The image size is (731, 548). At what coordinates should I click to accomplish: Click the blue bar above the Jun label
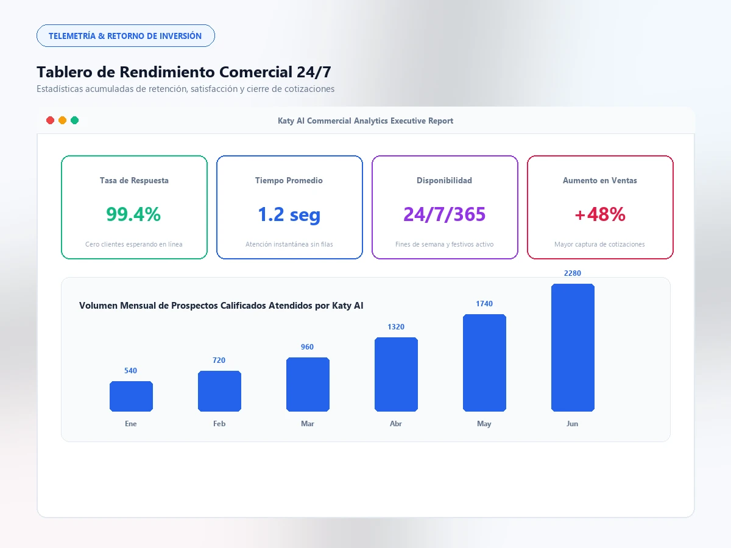pos(573,348)
